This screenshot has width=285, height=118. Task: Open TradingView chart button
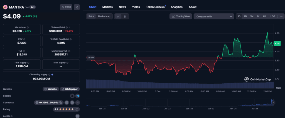coord(181,16)
